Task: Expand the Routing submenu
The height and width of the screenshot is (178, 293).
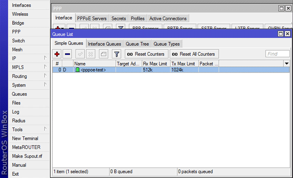Action: click(45, 76)
